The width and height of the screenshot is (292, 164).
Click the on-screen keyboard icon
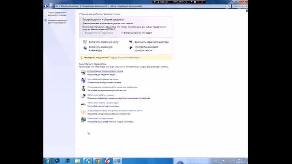[85, 48]
